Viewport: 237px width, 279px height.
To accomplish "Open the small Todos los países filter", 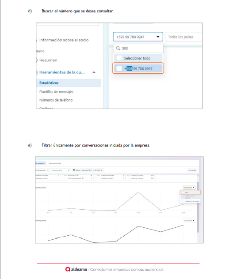I will point(61,170).
